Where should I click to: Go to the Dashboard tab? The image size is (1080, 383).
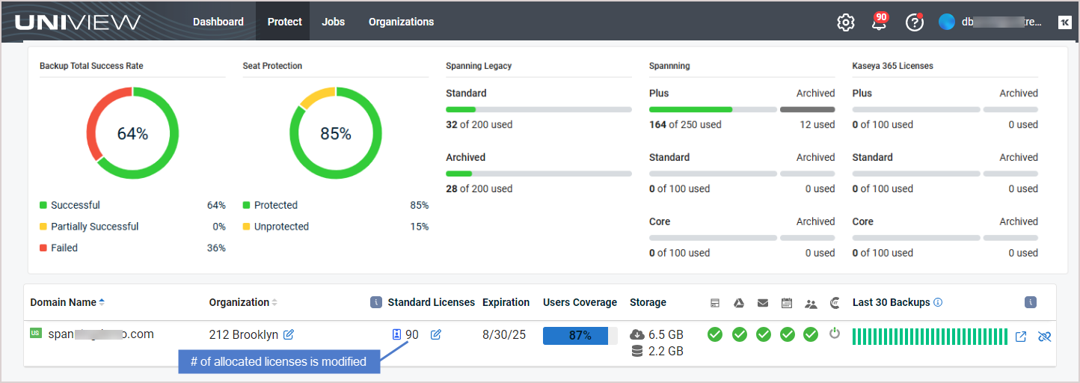pyautogui.click(x=218, y=22)
